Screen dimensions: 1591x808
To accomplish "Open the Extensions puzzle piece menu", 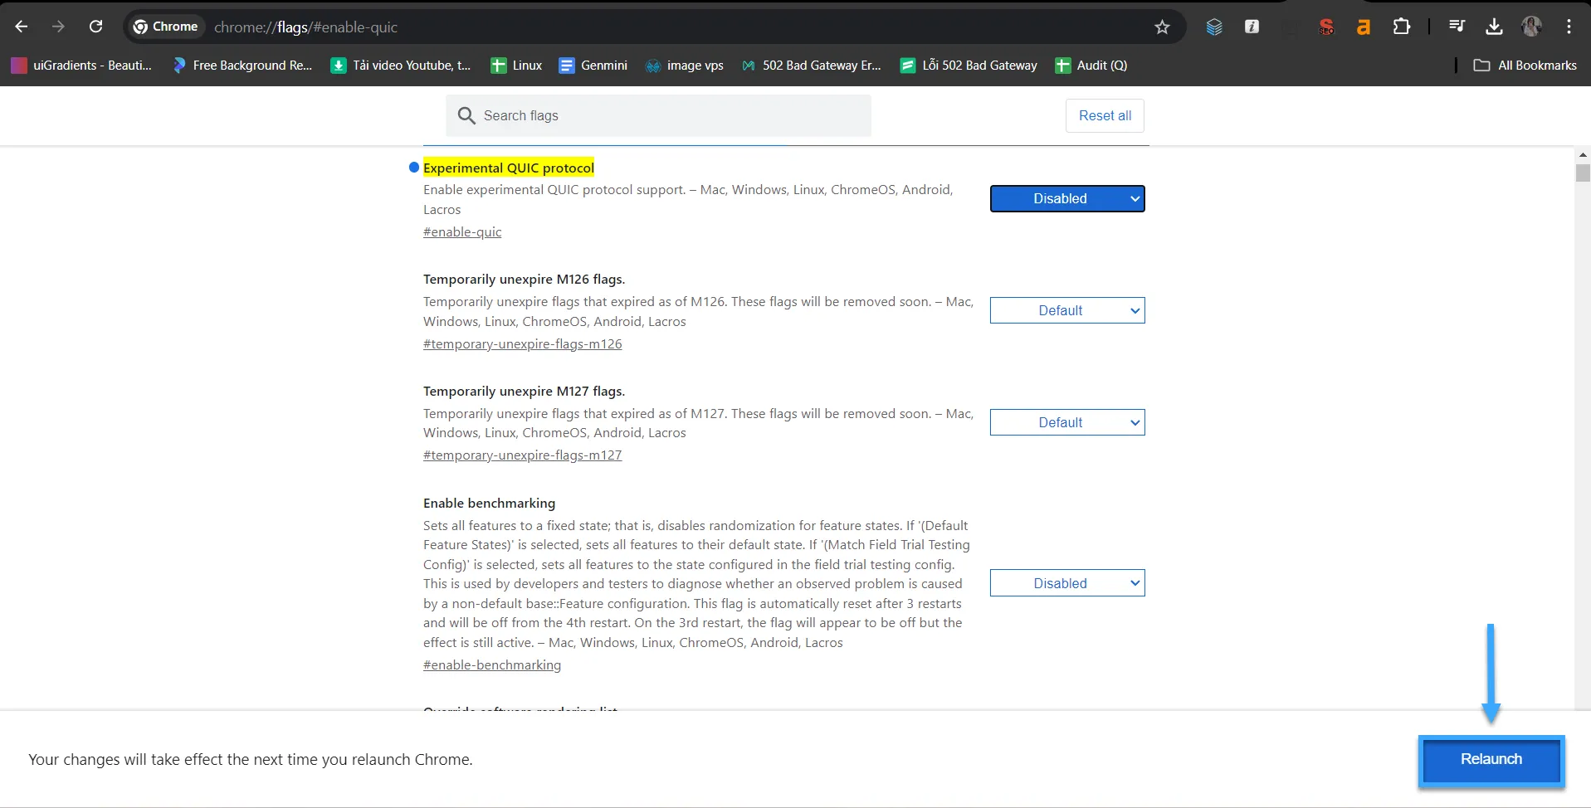I will click(1402, 26).
